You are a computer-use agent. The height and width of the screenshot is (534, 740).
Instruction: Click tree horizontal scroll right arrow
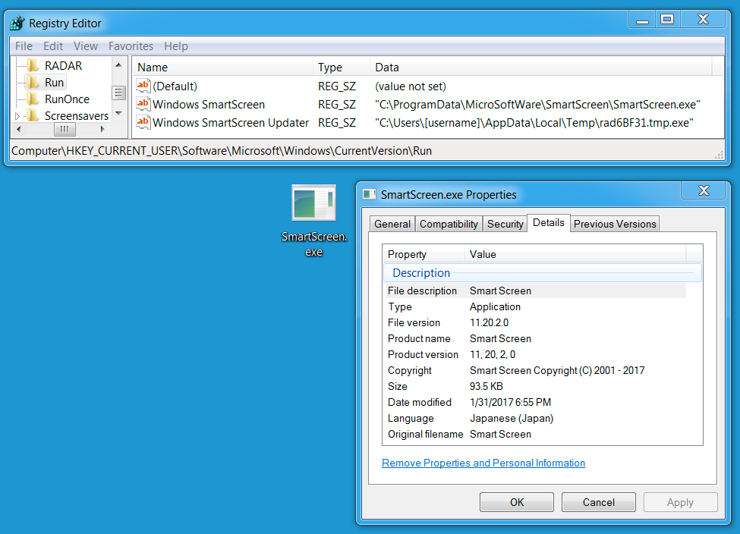coord(102,129)
